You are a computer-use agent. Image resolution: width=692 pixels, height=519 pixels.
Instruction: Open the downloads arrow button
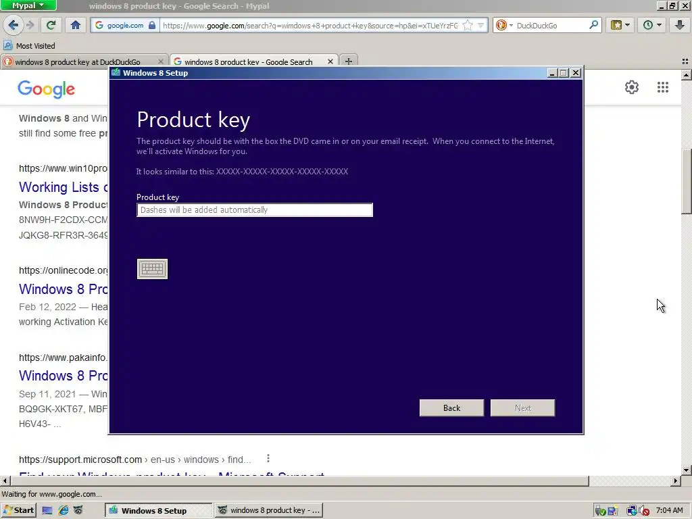click(x=680, y=25)
